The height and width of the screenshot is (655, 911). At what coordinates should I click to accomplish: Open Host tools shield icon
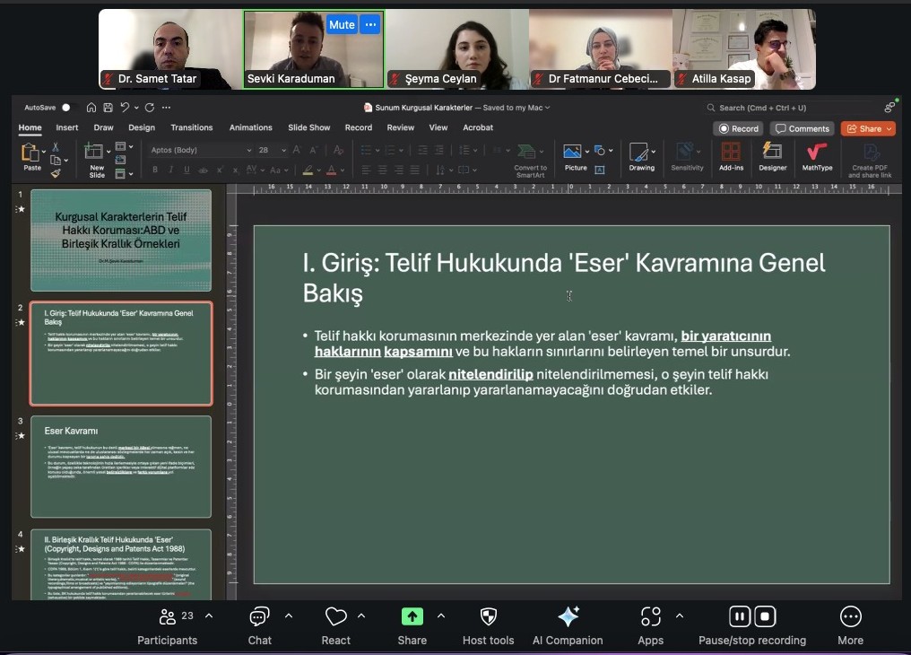point(488,617)
